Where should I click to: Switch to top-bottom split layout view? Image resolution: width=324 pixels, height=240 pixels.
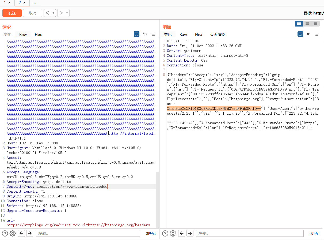307,24
